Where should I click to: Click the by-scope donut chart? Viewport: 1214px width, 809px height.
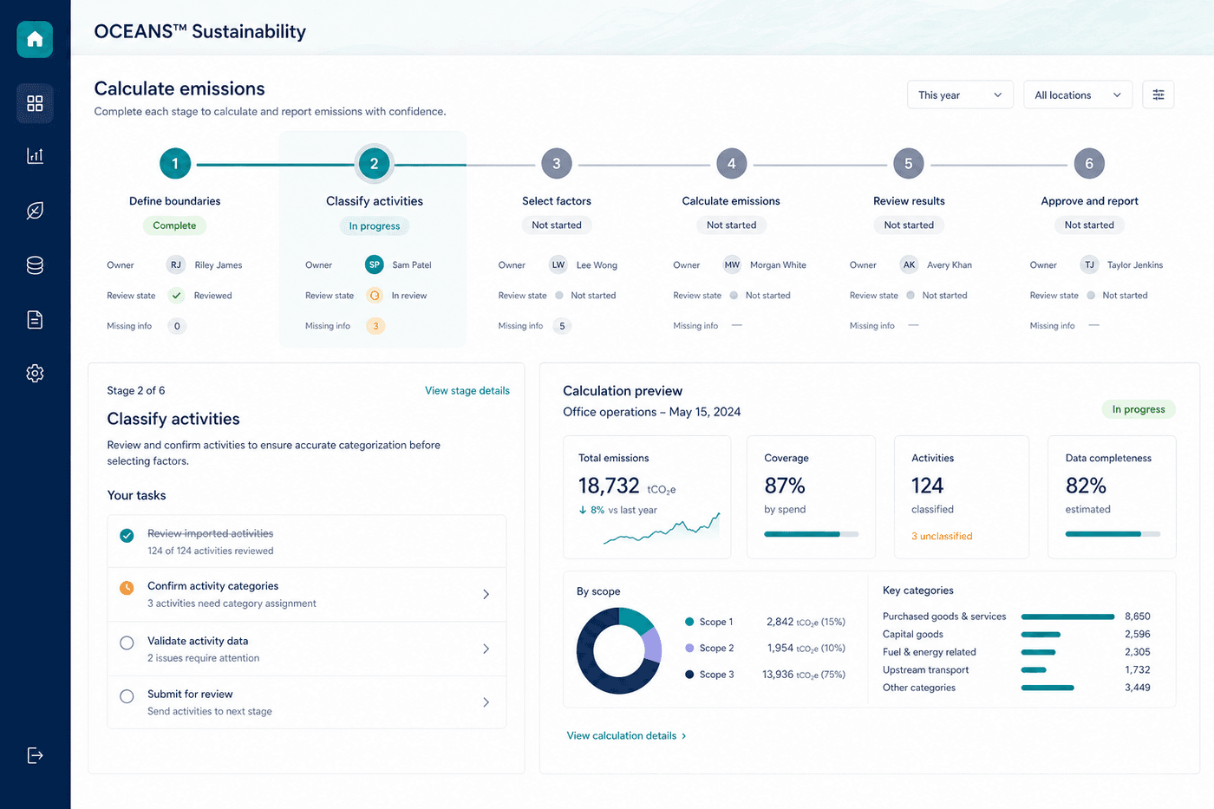[619, 650]
